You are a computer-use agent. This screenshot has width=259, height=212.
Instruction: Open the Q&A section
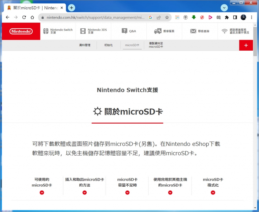pos(129,31)
